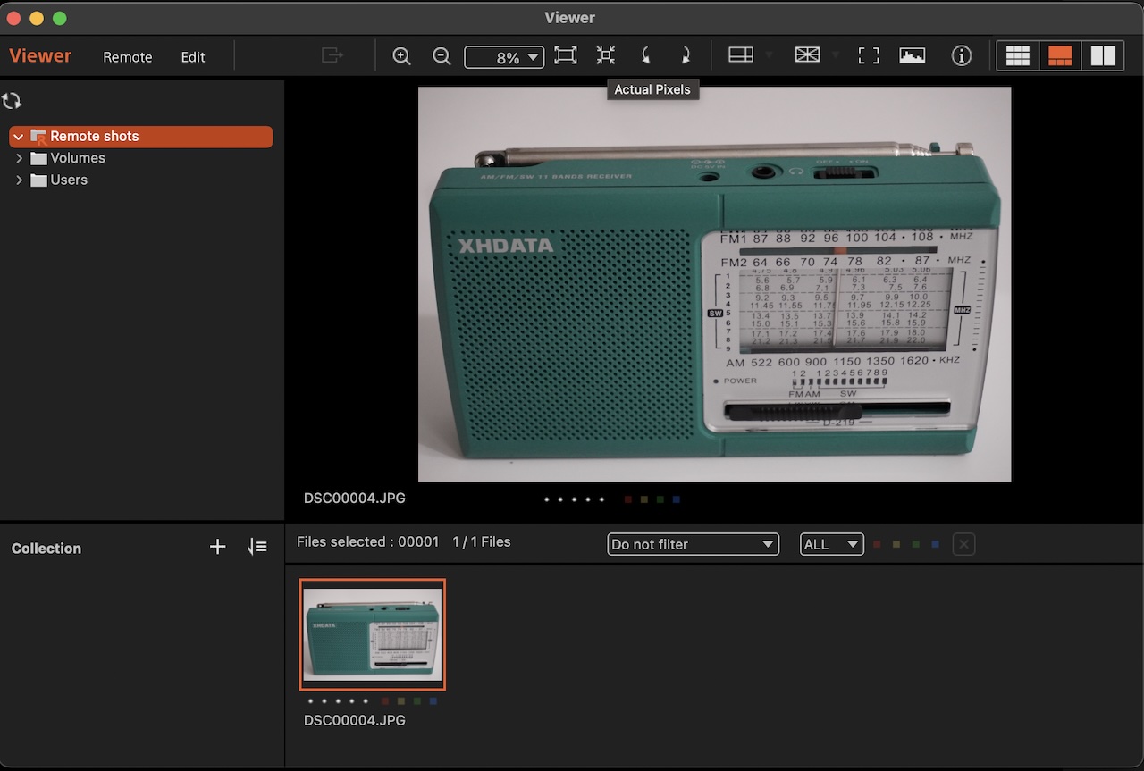
Task: Open the Edit application tab
Action: [193, 57]
